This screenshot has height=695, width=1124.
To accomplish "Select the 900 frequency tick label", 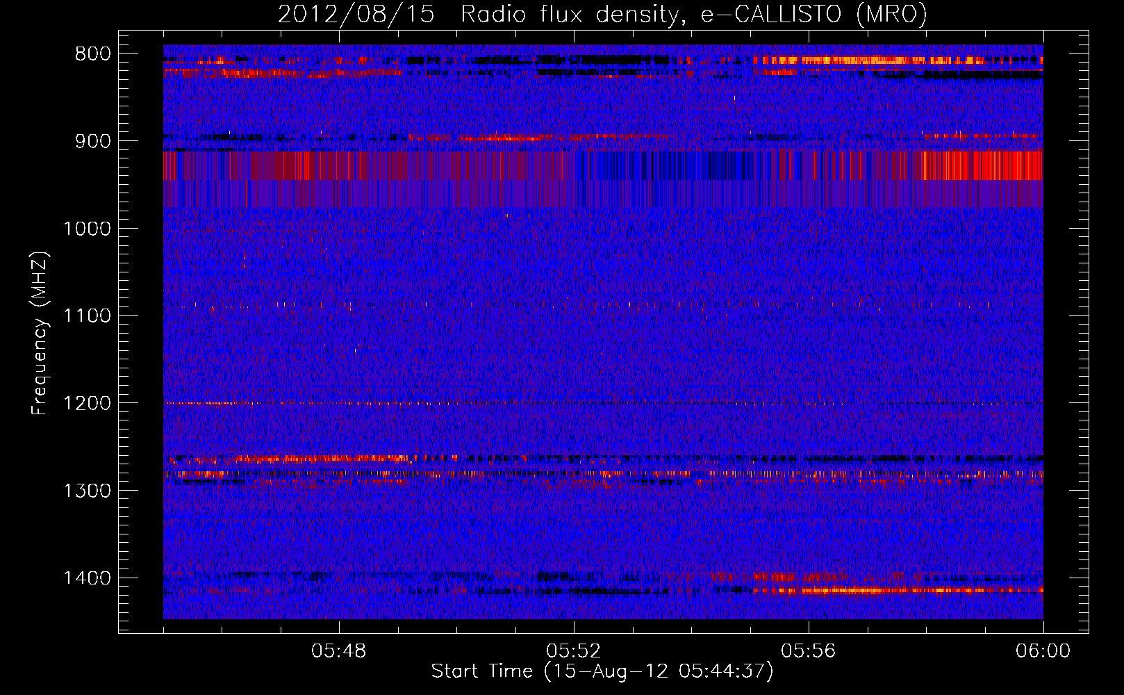I will click(x=93, y=141).
